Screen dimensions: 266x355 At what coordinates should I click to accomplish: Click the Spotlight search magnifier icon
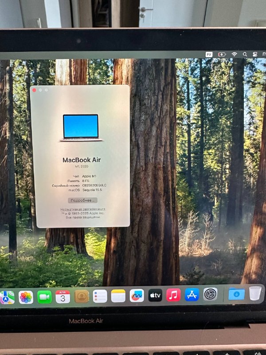245,54
